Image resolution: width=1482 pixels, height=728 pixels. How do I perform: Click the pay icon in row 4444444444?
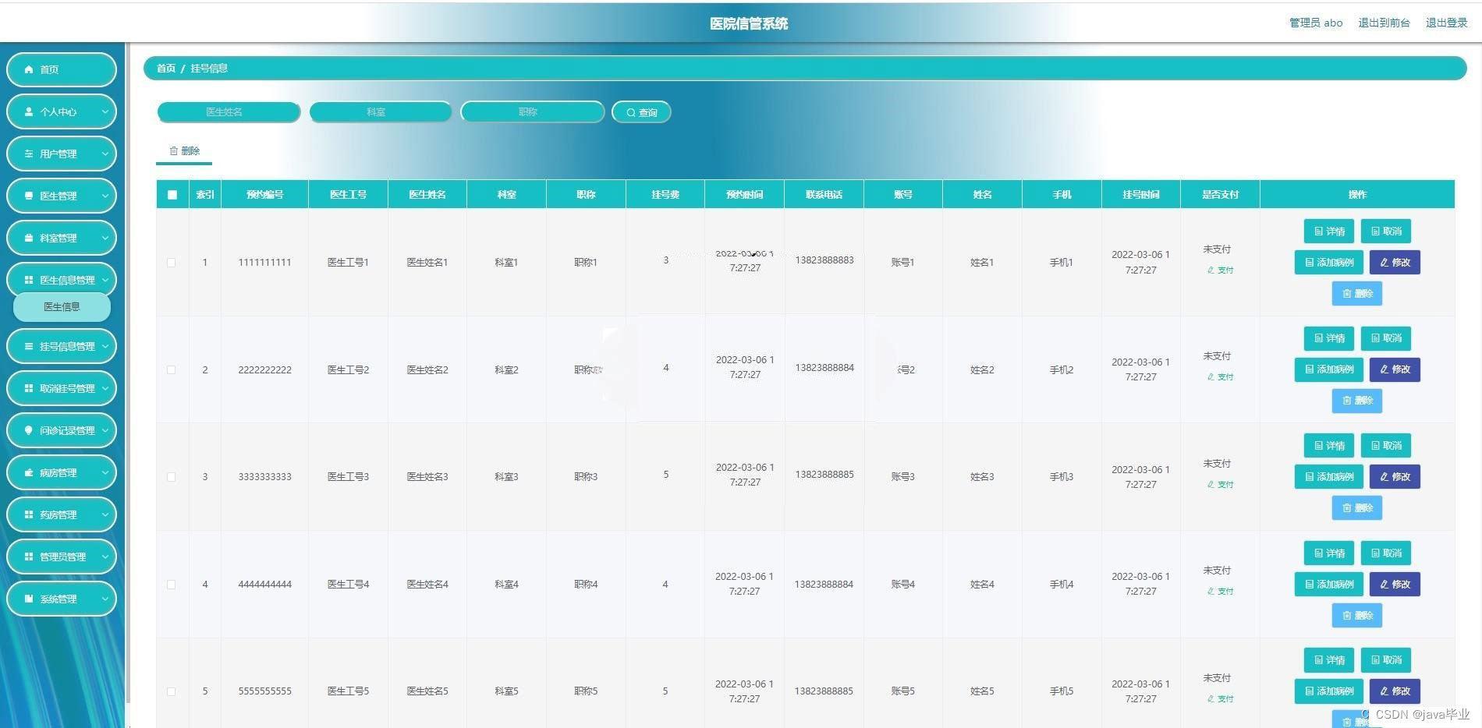pos(1211,592)
